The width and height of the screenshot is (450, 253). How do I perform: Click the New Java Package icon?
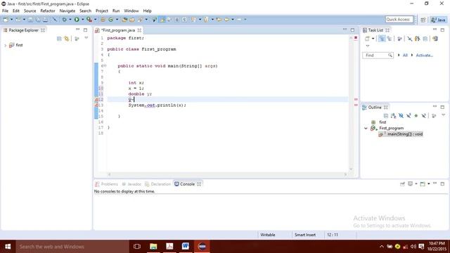click(103, 20)
